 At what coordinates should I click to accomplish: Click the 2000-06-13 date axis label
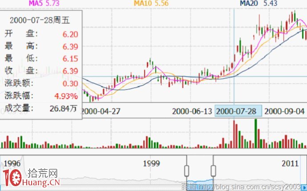(192, 111)
